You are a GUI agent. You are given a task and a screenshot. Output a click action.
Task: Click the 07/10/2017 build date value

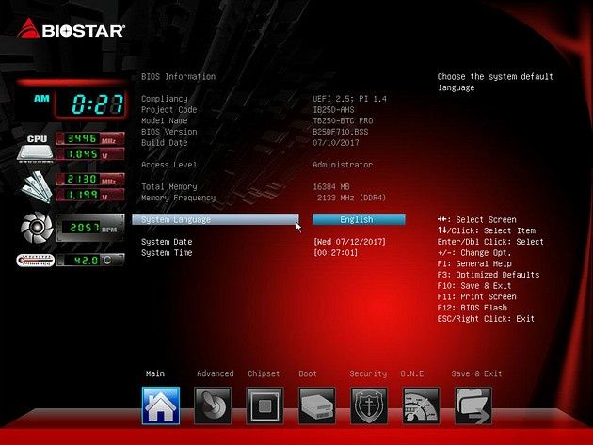point(336,143)
